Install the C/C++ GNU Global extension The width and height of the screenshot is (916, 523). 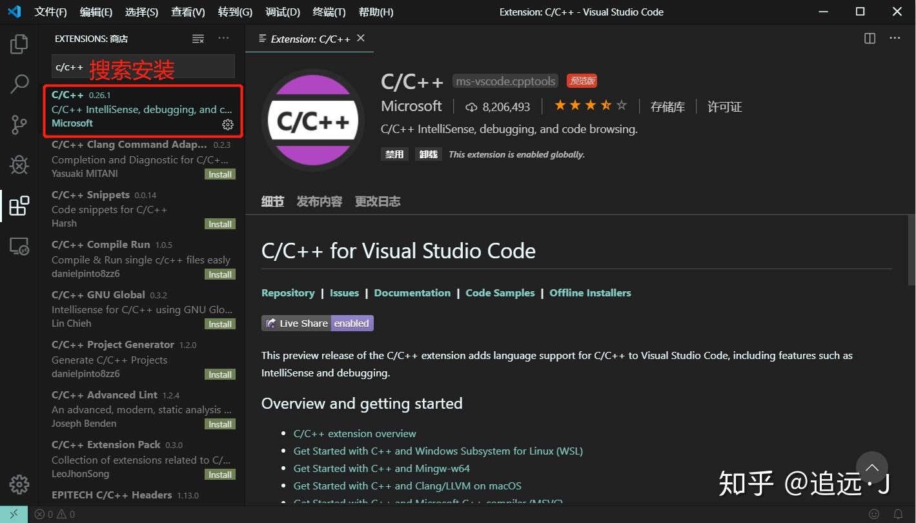(x=220, y=324)
